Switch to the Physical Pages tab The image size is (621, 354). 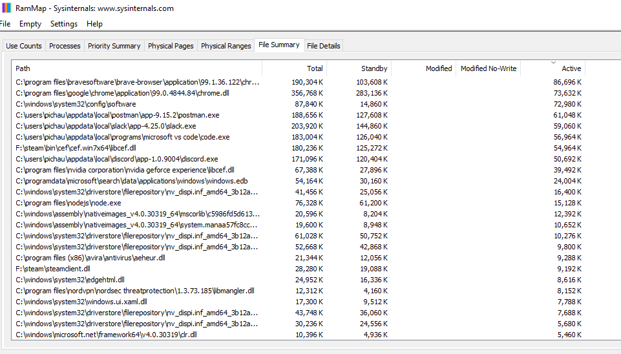click(171, 46)
